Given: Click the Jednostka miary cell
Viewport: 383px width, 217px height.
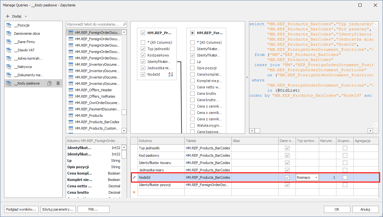Looking at the screenshot, I should click(161, 170).
